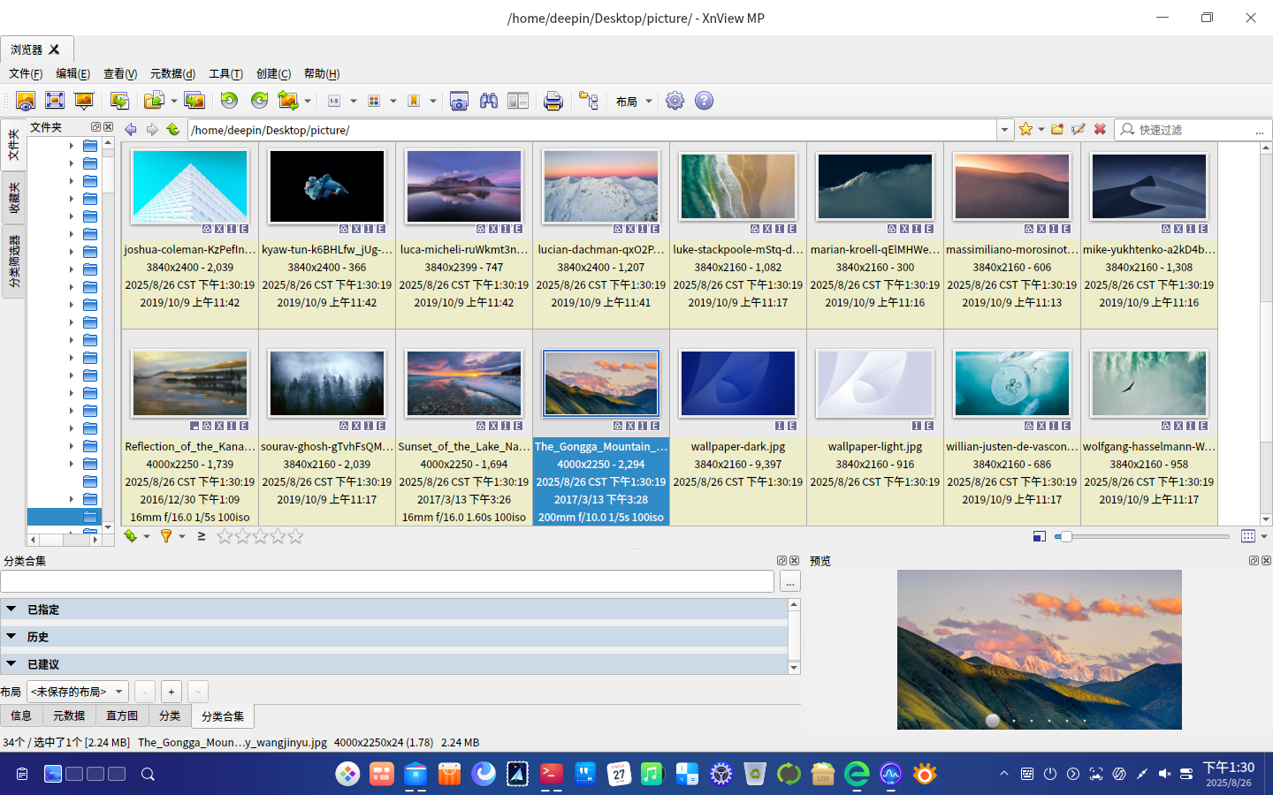1273x795 pixels.
Task: Open the compare images tool
Action: coord(518,101)
